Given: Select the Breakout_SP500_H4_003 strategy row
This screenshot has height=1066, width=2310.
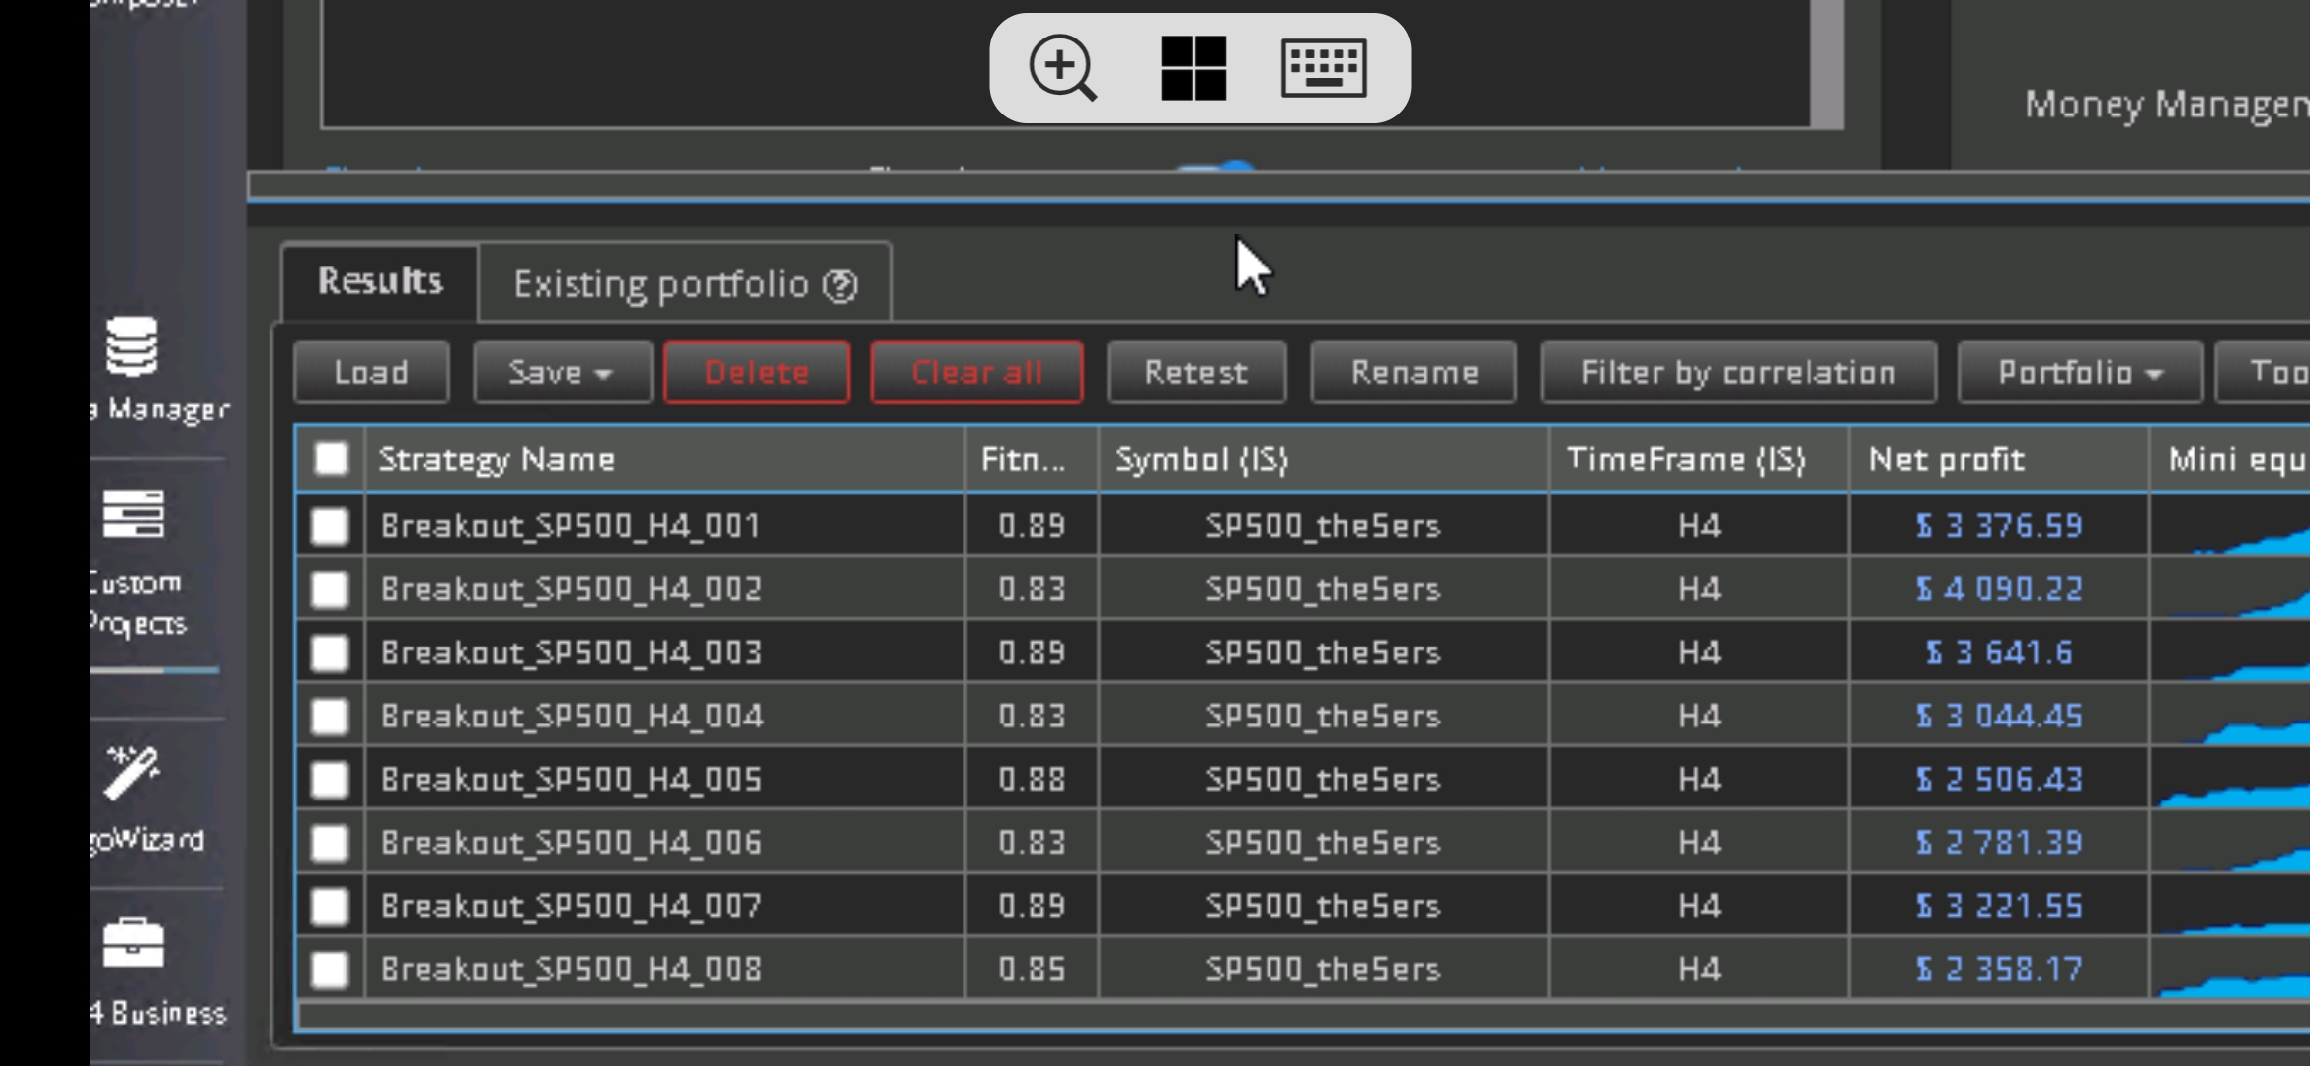Looking at the screenshot, I should click(572, 652).
